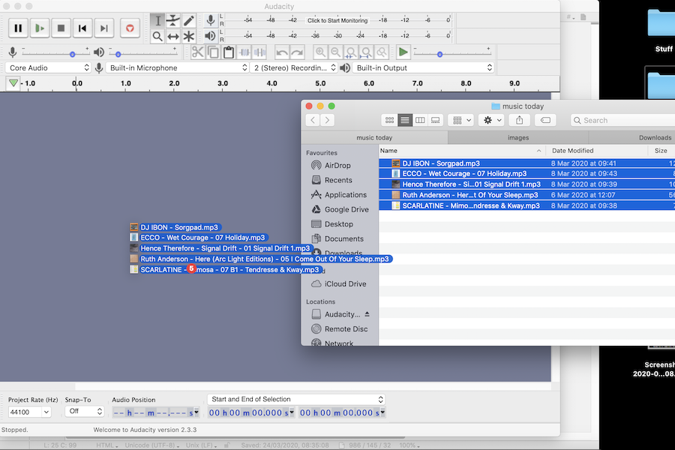Skip to end of project
This screenshot has height=450, width=675.
pyautogui.click(x=103, y=28)
